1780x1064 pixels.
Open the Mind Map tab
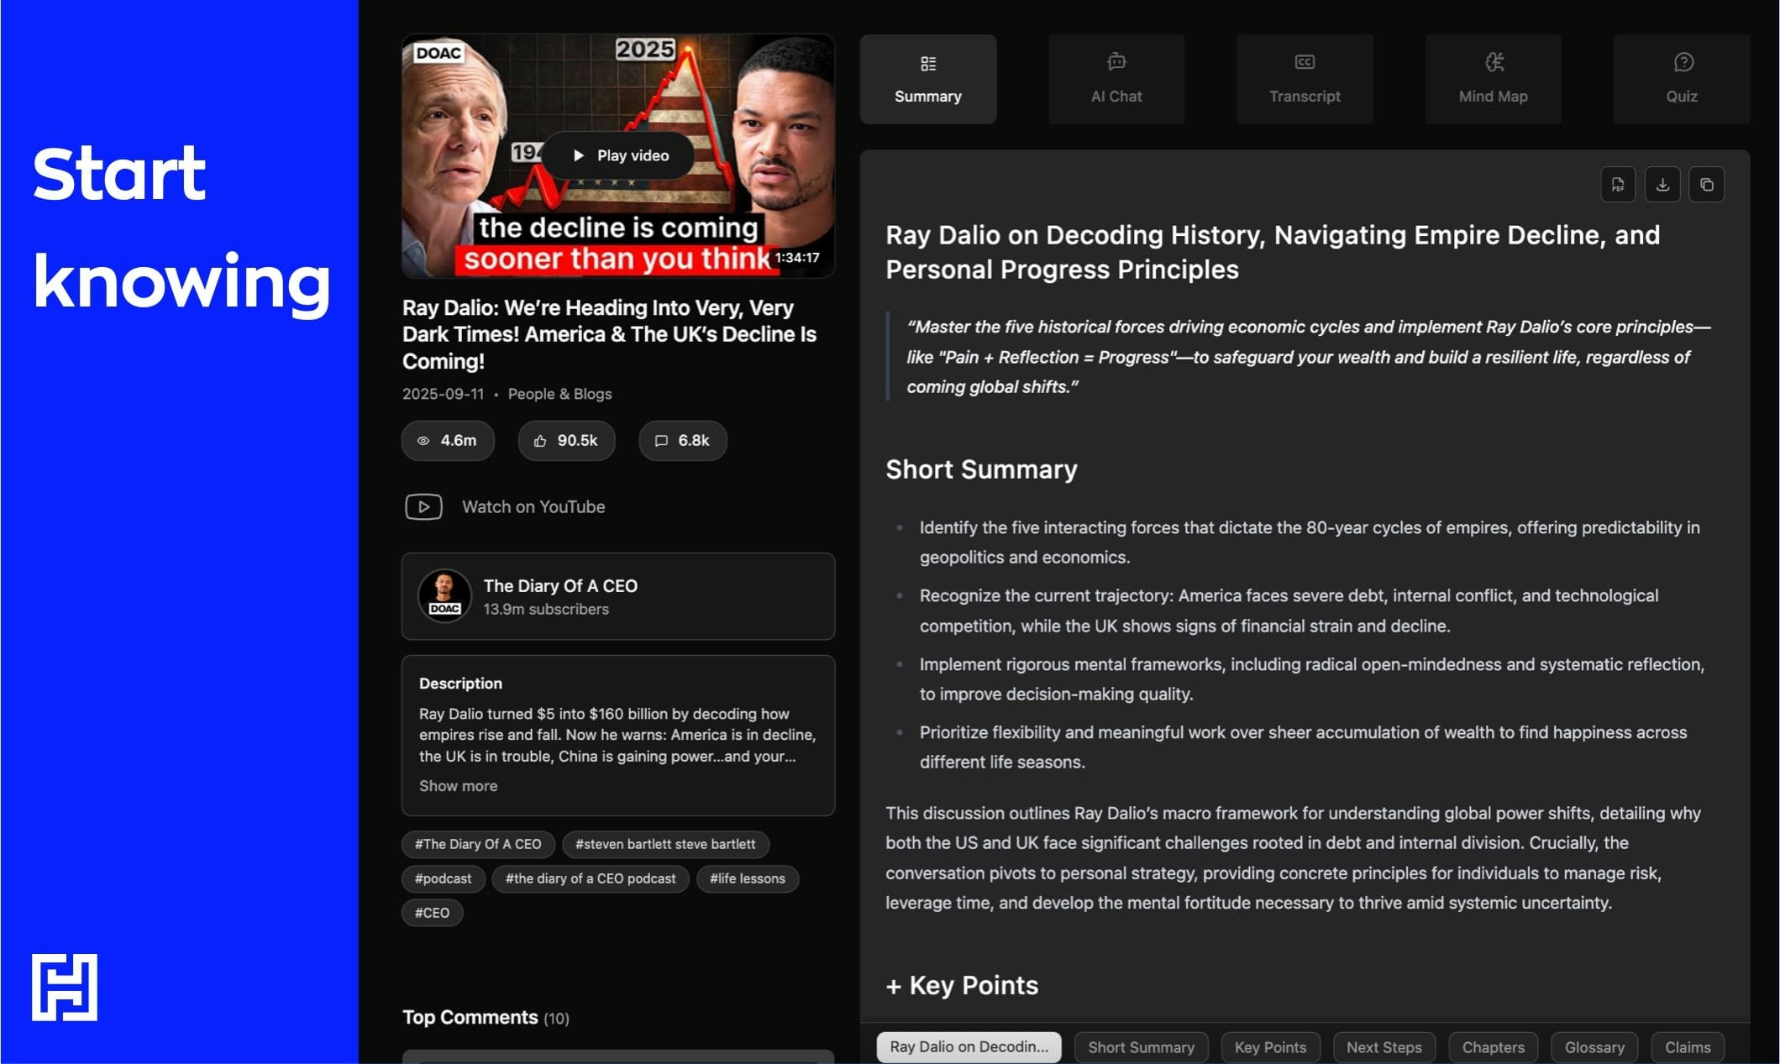1493,79
